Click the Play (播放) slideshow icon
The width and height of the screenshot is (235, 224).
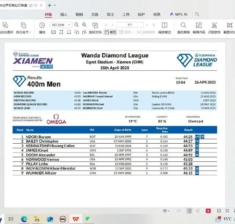pyautogui.click(x=42, y=25)
